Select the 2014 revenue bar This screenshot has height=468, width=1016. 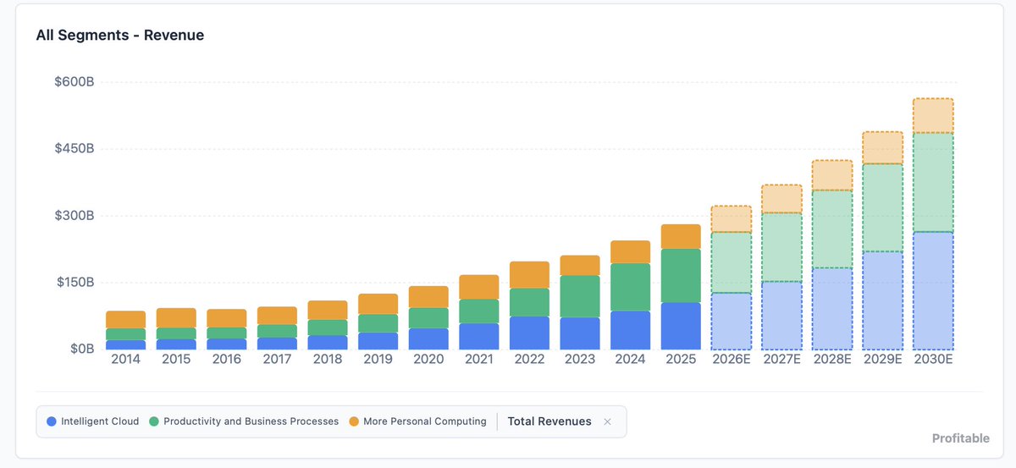[x=125, y=330]
